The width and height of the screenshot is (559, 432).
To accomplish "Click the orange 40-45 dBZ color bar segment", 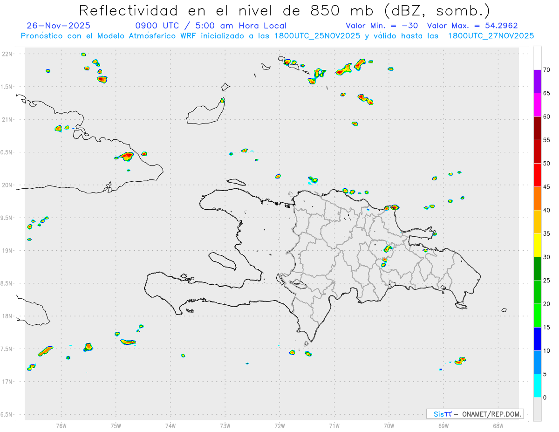I will (537, 199).
